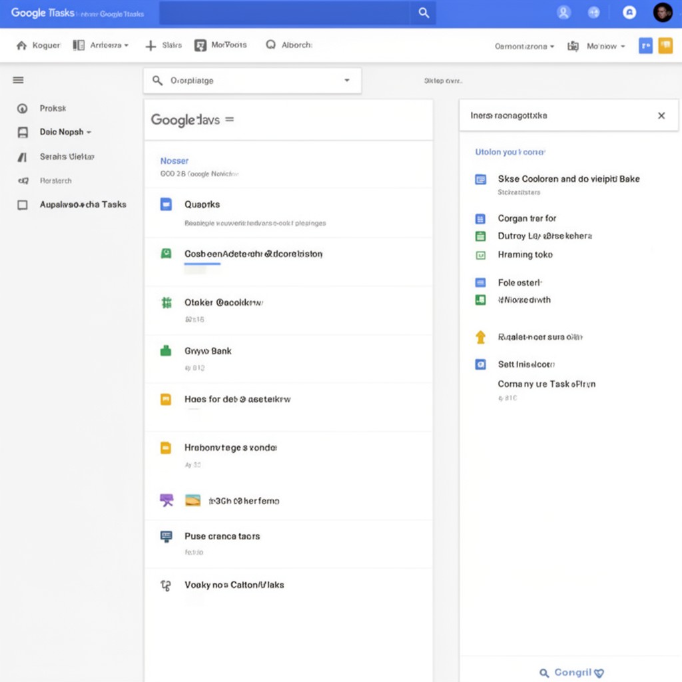Click the Alborch toolbar item
This screenshot has height=682, width=682.
[289, 45]
